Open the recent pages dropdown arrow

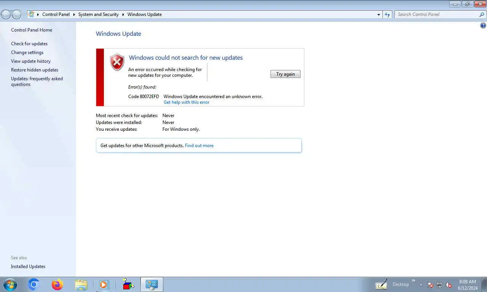click(x=24, y=14)
